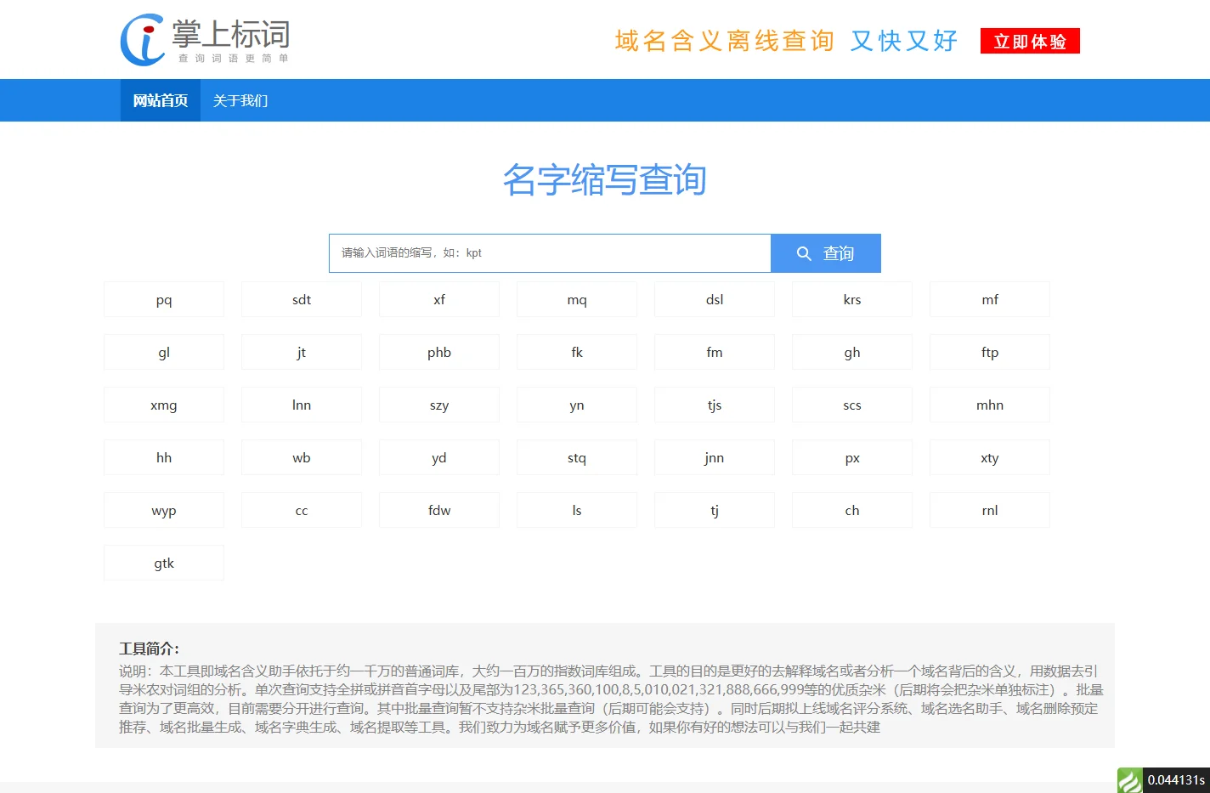Select the krs abbreviation tag
Image resolution: width=1210 pixels, height=793 pixels.
pos(852,299)
